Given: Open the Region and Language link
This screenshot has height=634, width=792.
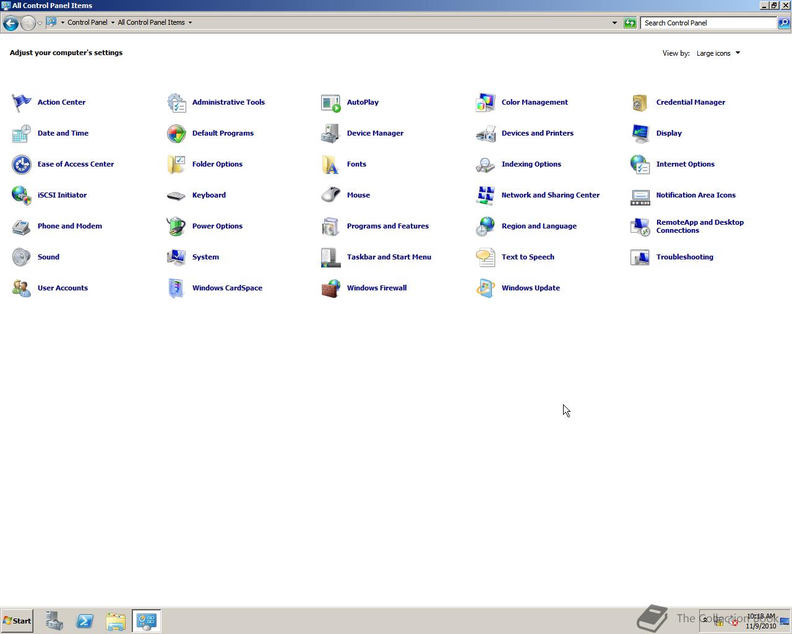Looking at the screenshot, I should coord(539,226).
